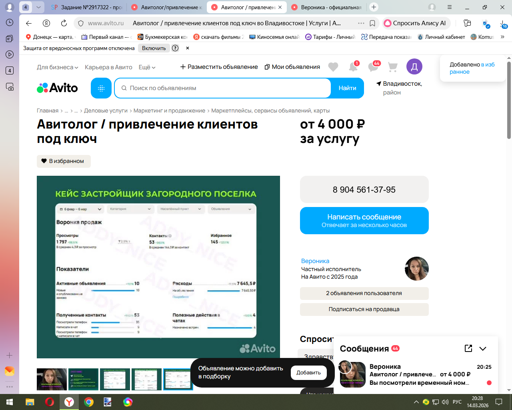The image size is (512, 410).
Task: Open the 'Маркетинг и продвижение' breadcrumb
Action: coord(169,111)
